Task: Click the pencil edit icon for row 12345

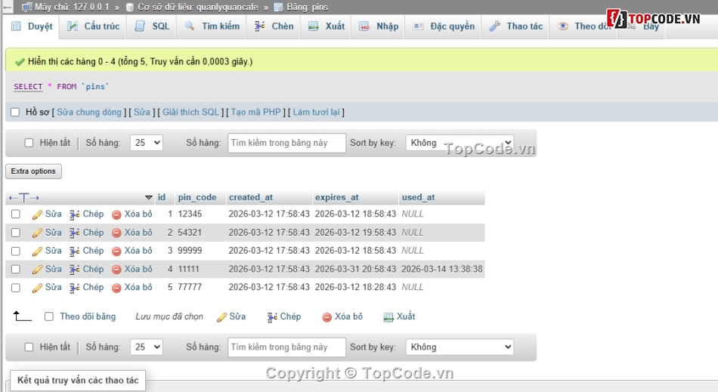Action: [x=38, y=215]
